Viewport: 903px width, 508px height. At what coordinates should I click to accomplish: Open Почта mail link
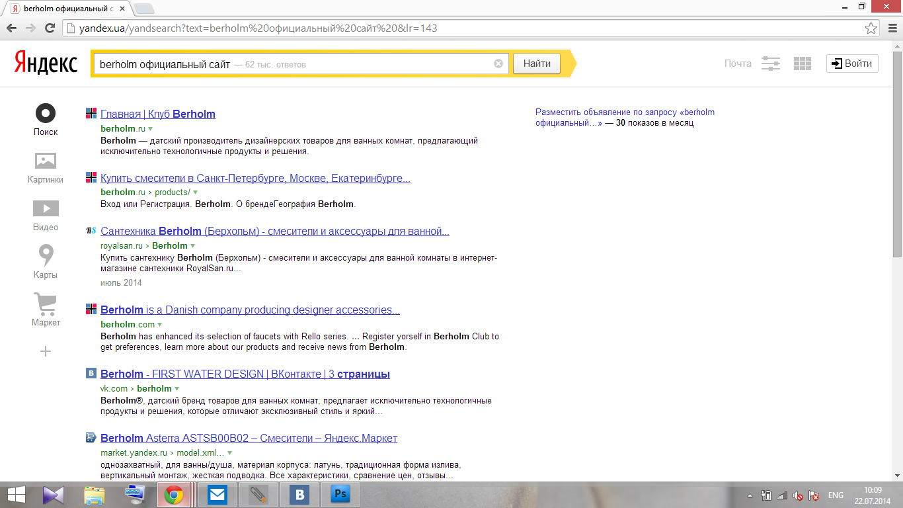738,63
